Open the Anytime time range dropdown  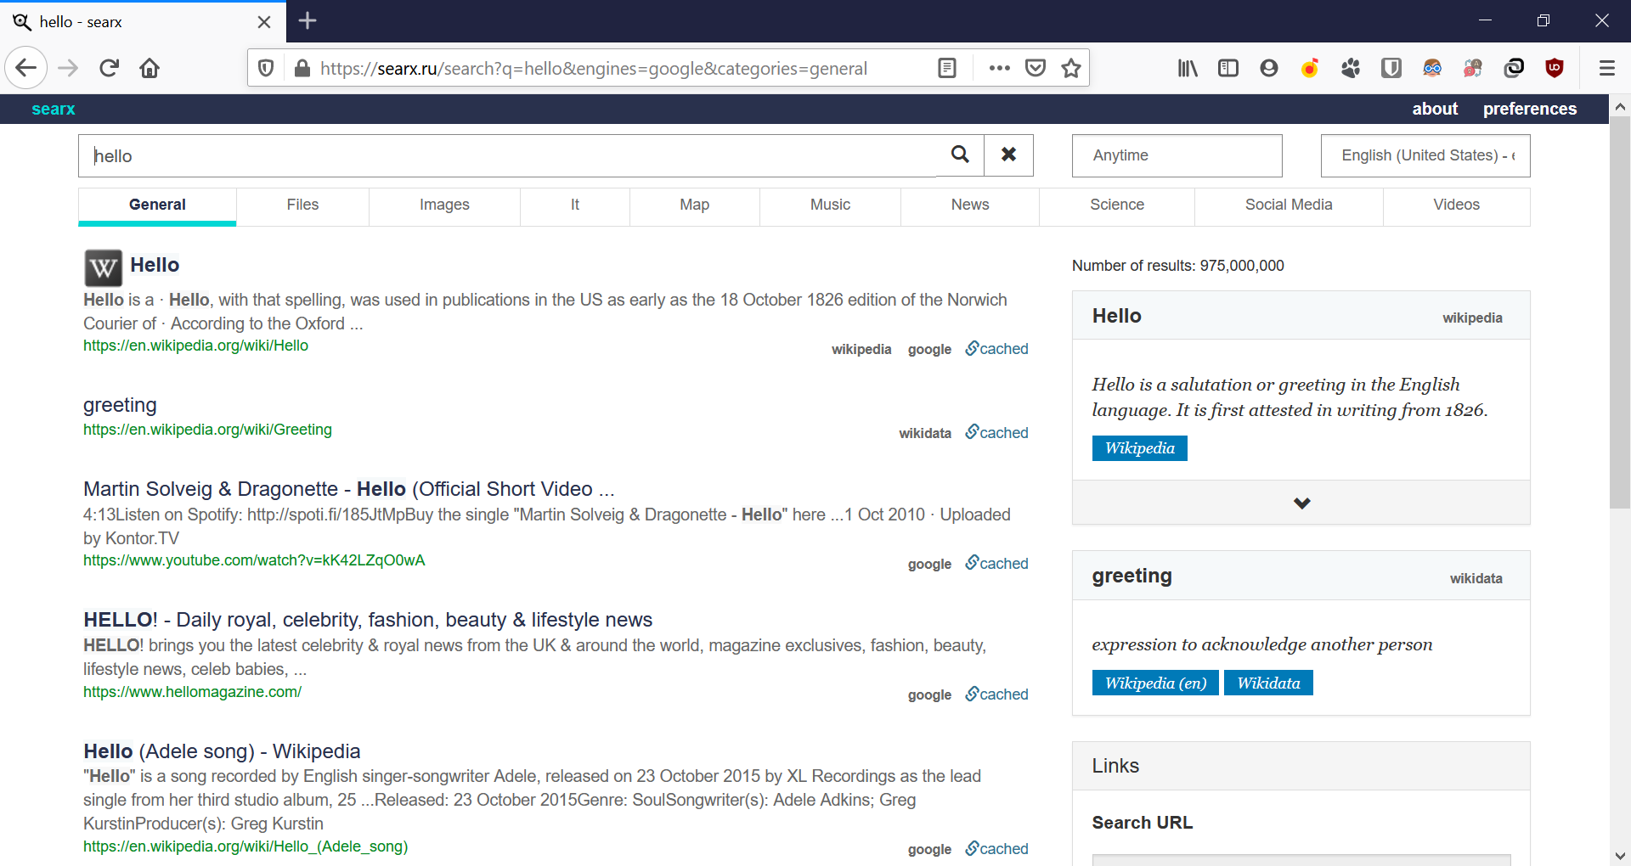click(x=1177, y=155)
